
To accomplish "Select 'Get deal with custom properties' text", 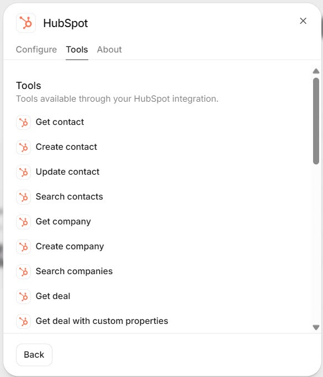I will click(x=102, y=321).
